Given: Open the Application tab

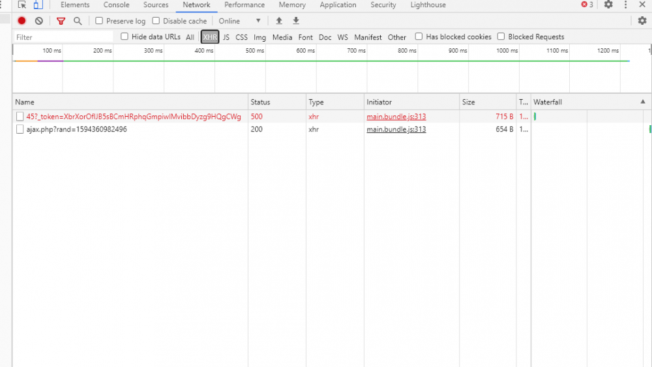Looking at the screenshot, I should coord(338,5).
